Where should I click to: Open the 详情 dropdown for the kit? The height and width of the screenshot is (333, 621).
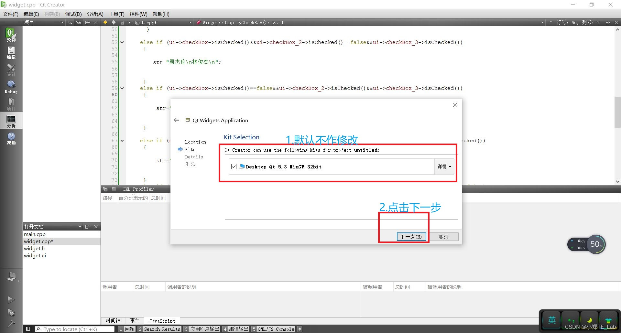[444, 166]
